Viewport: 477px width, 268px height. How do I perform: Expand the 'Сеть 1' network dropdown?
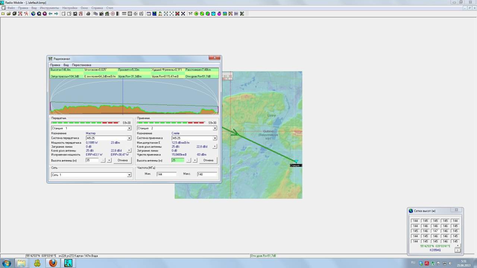click(129, 175)
